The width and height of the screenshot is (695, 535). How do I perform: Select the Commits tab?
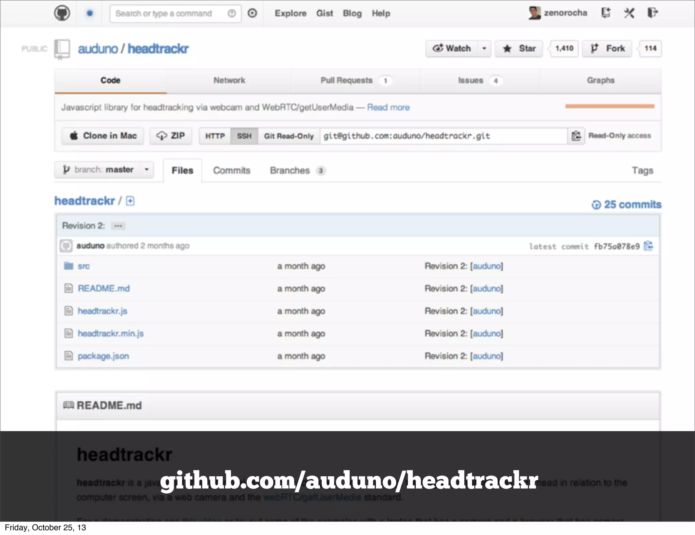[232, 170]
